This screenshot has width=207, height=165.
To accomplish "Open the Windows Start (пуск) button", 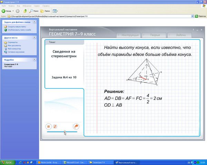I will pyautogui.click(x=7, y=162).
